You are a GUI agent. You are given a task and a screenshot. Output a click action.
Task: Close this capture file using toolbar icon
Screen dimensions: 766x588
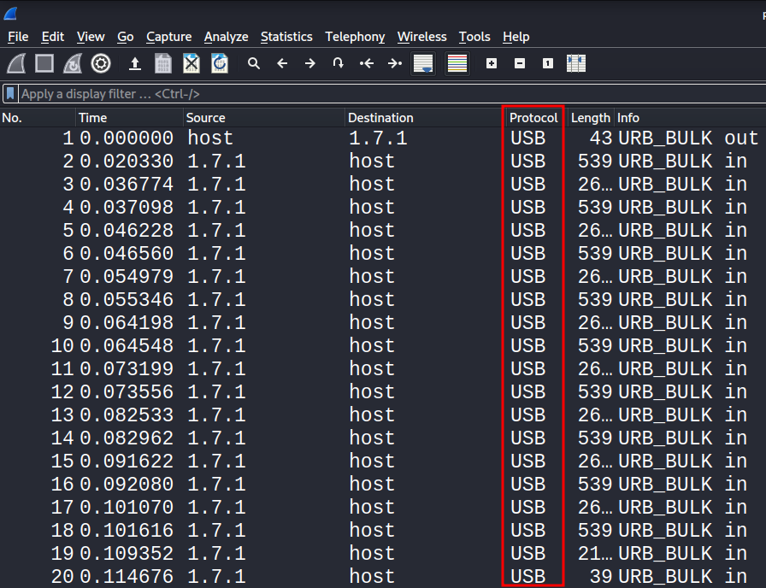coord(191,63)
